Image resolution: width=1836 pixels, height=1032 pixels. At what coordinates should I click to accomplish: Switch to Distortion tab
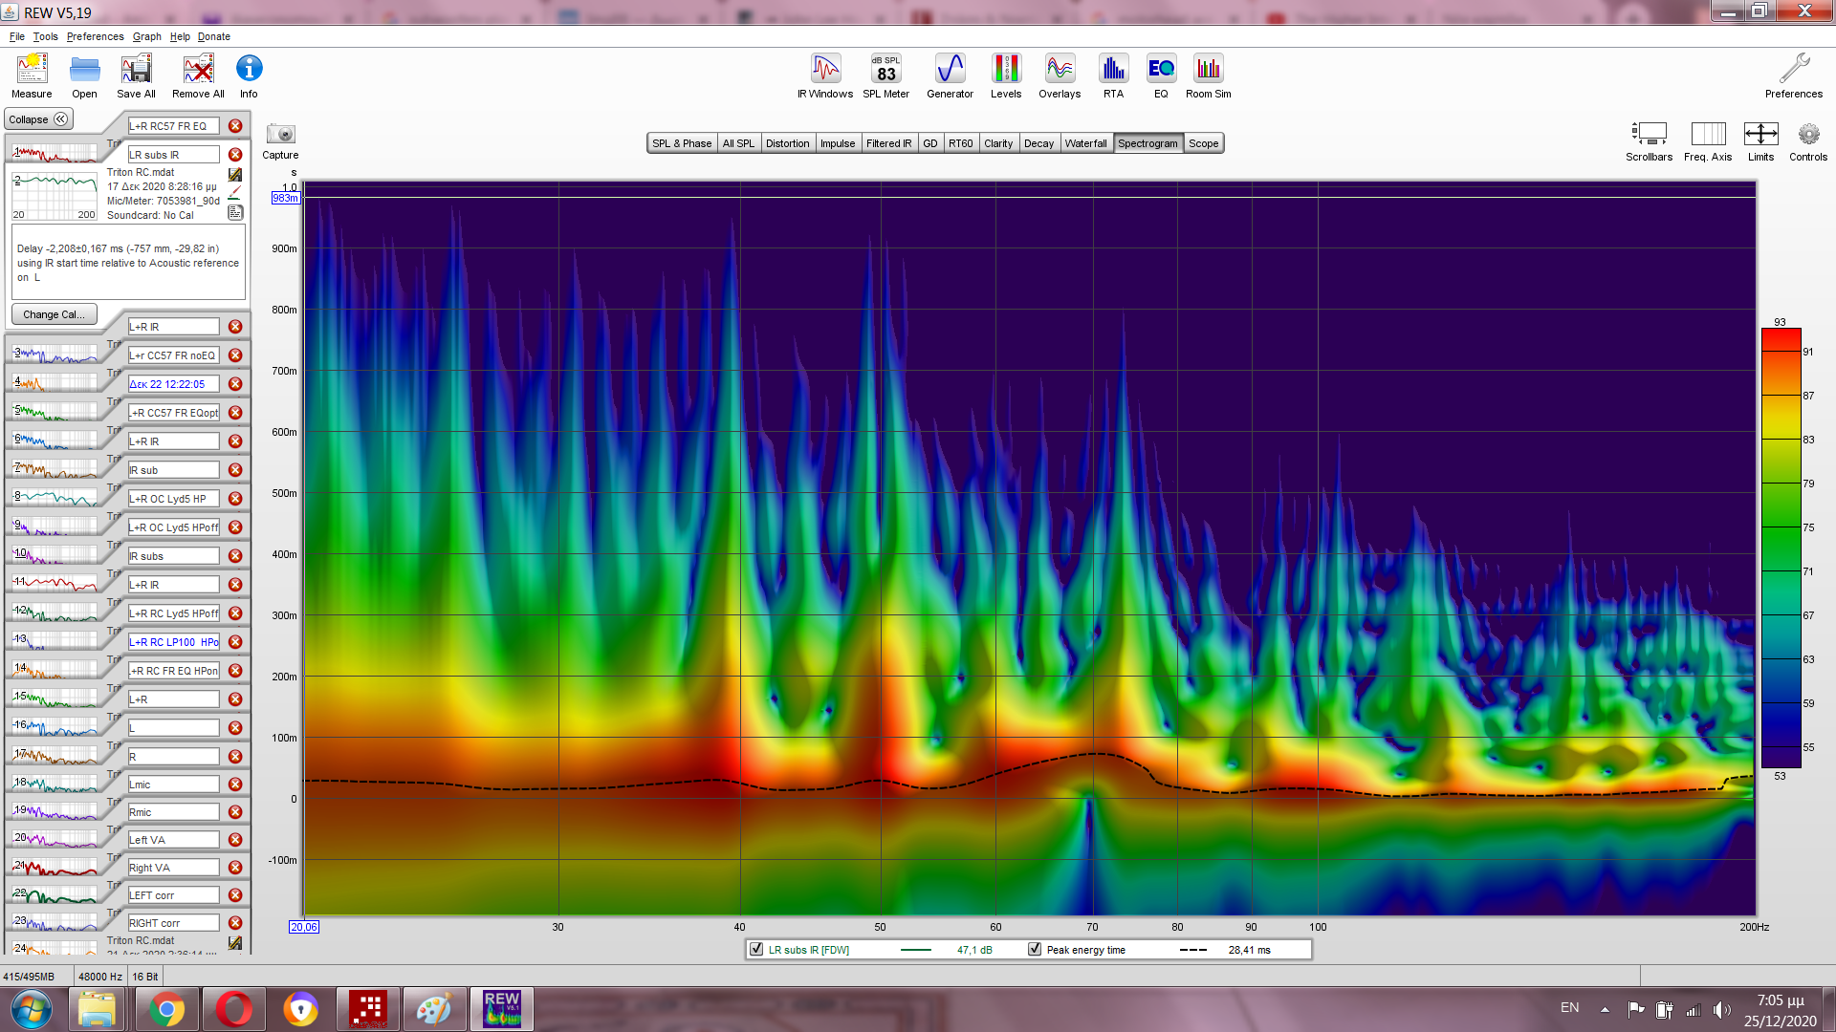click(787, 143)
